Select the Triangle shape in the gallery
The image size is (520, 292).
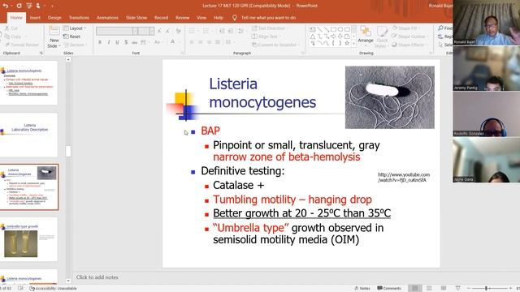[312, 36]
